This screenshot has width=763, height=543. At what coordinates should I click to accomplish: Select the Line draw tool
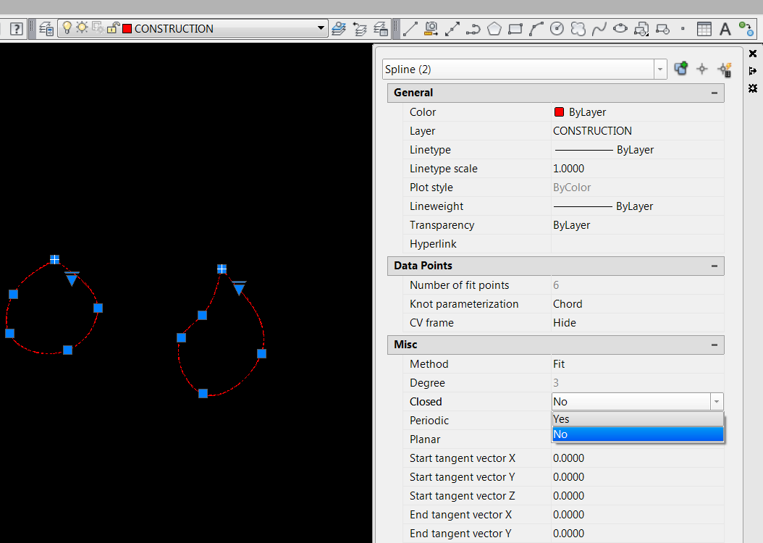[x=410, y=29]
